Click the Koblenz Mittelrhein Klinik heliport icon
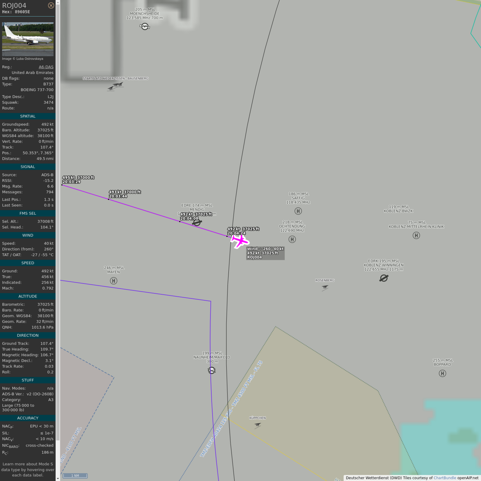Viewport: 481px width, 481px height. (x=416, y=235)
